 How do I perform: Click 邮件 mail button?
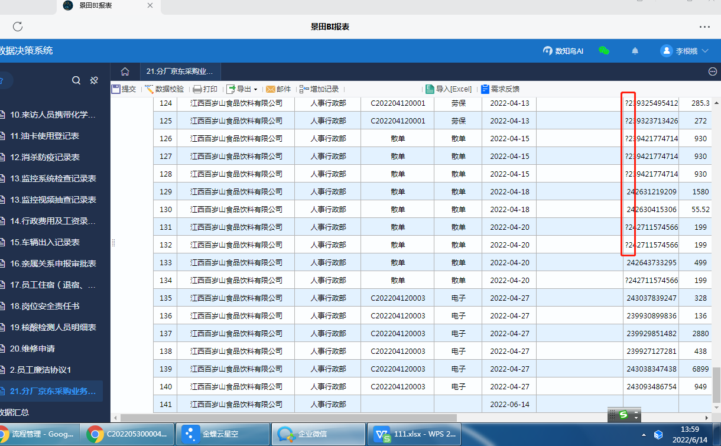click(x=278, y=89)
